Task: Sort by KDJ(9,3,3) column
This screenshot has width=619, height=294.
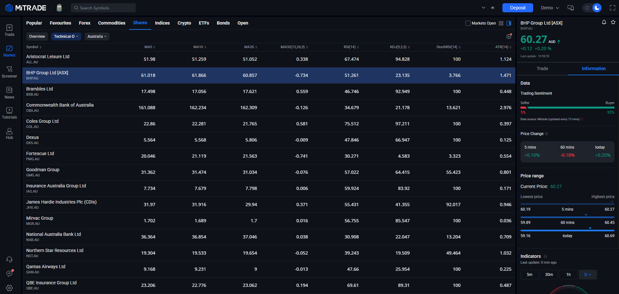Action: (400, 47)
